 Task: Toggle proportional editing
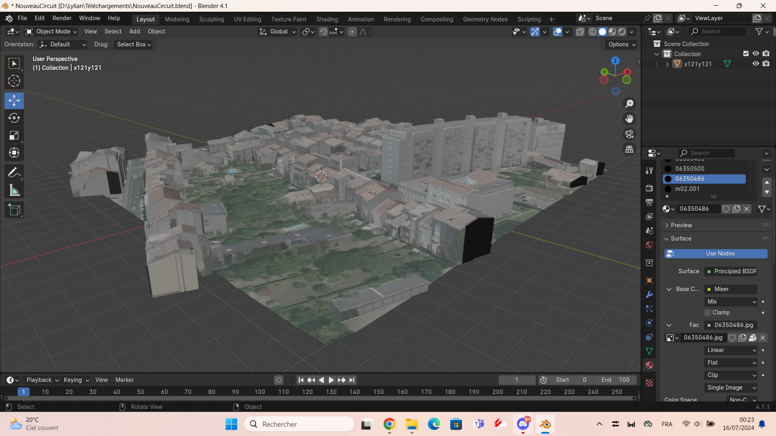pos(352,31)
